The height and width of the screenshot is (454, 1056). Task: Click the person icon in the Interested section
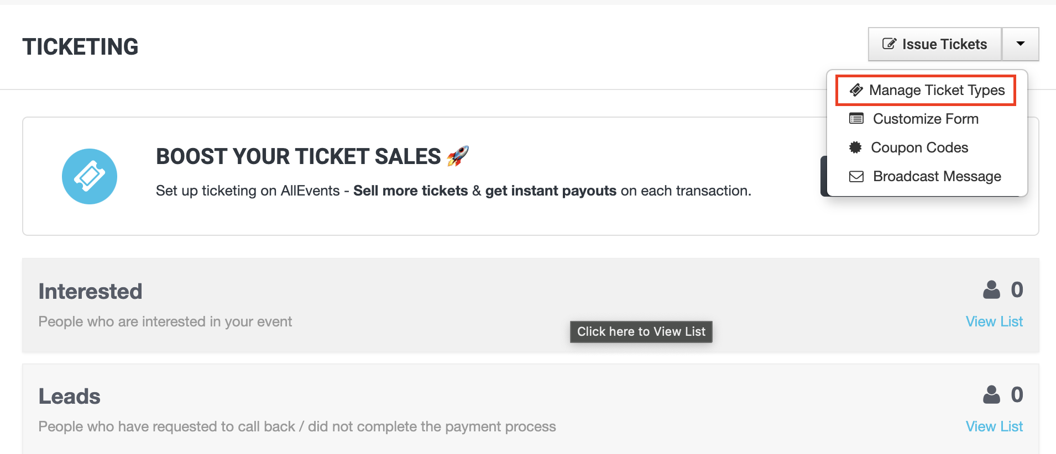[991, 289]
